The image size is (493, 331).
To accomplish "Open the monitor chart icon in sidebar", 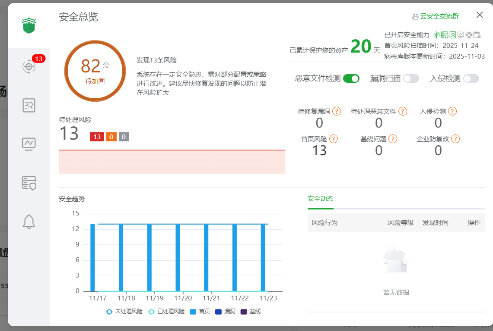I will point(29,144).
